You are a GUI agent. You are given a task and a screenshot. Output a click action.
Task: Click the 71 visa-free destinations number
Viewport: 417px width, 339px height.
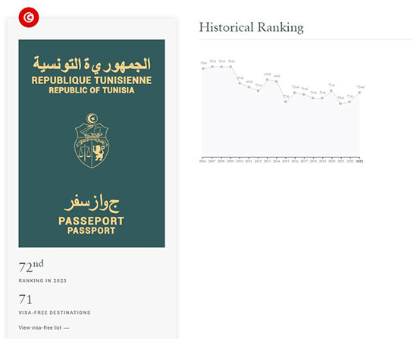pos(25,300)
